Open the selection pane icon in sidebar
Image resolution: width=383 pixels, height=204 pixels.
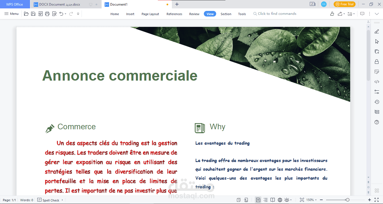377,51
